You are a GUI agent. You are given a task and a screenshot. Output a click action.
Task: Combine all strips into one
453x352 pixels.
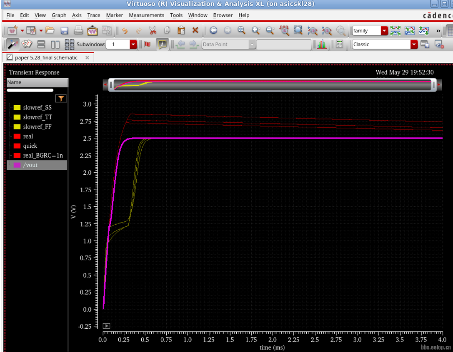(409, 30)
